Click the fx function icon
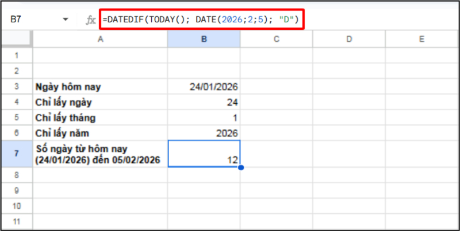This screenshot has width=460, height=231. pos(90,20)
